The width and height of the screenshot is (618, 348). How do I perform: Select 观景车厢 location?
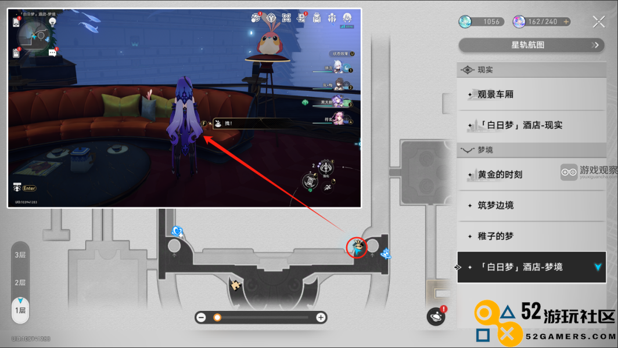[531, 95]
